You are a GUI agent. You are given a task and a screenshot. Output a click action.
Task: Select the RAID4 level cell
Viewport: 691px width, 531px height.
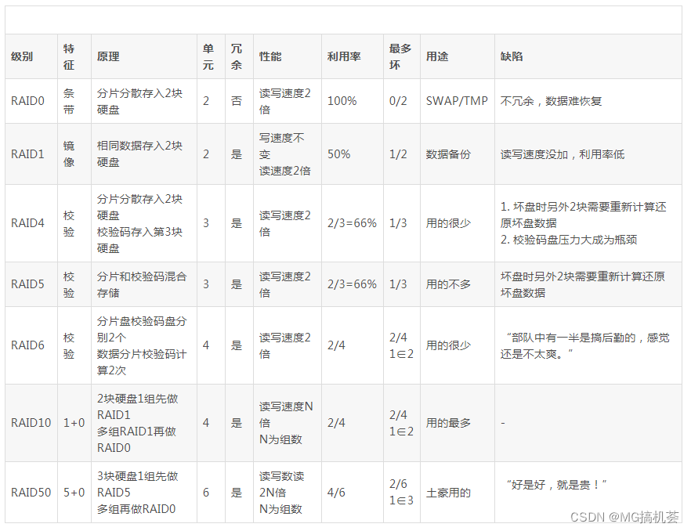click(x=31, y=223)
